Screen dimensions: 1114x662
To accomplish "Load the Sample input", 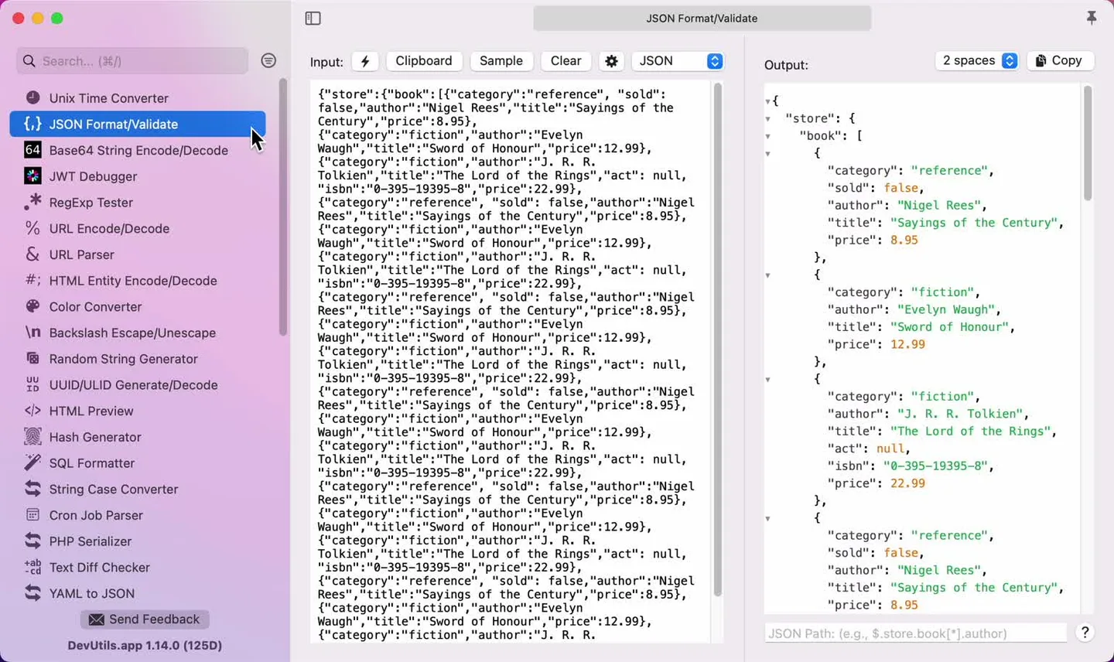I will 501,61.
